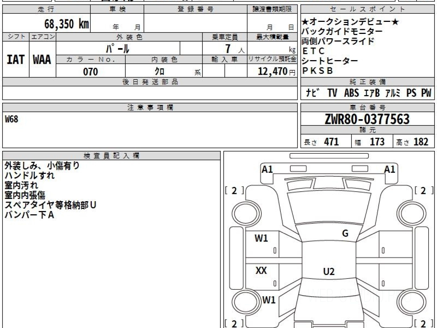Select the 外装しみ、小傷有り inspector note
Screen dimensions: 437x328
42,166
